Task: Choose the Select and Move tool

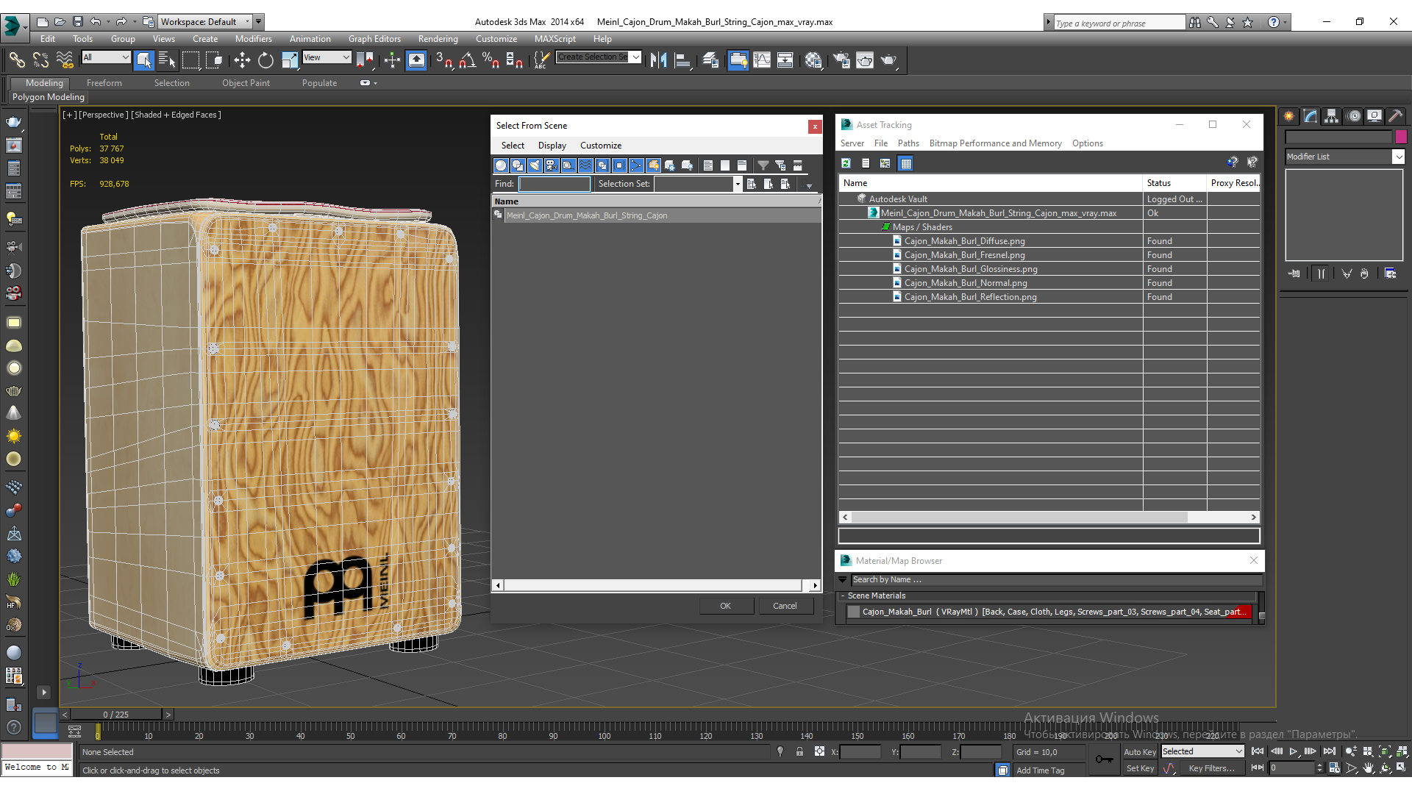Action: click(242, 60)
